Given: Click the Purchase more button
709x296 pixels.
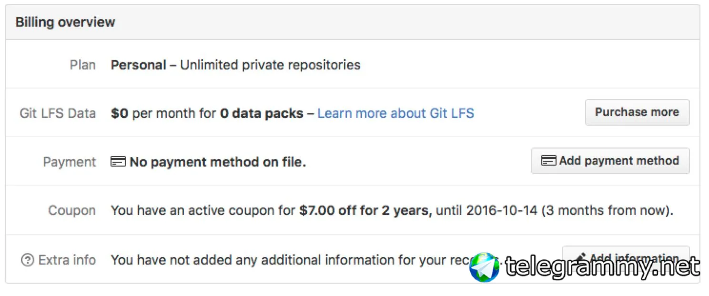Looking at the screenshot, I should (637, 112).
